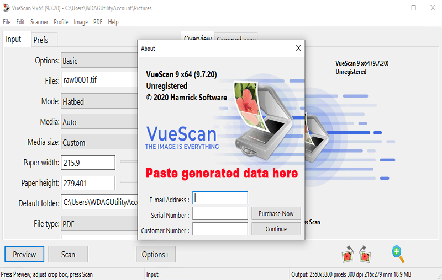Click the VueScan title bar app icon

click(6, 8)
